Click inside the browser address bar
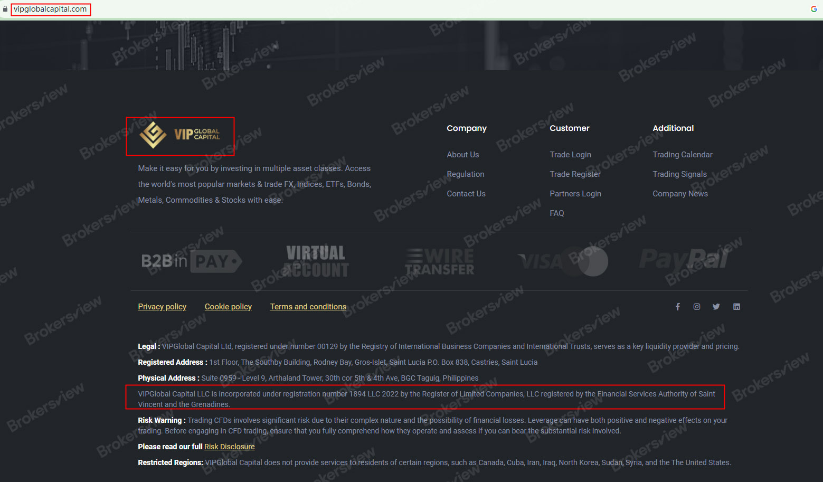 click(51, 9)
